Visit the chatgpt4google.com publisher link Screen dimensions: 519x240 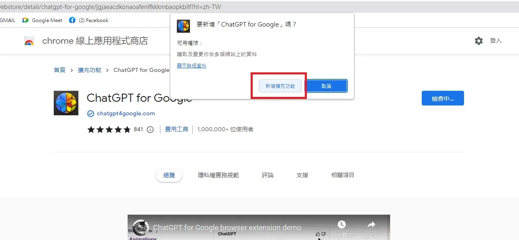[x=126, y=114]
